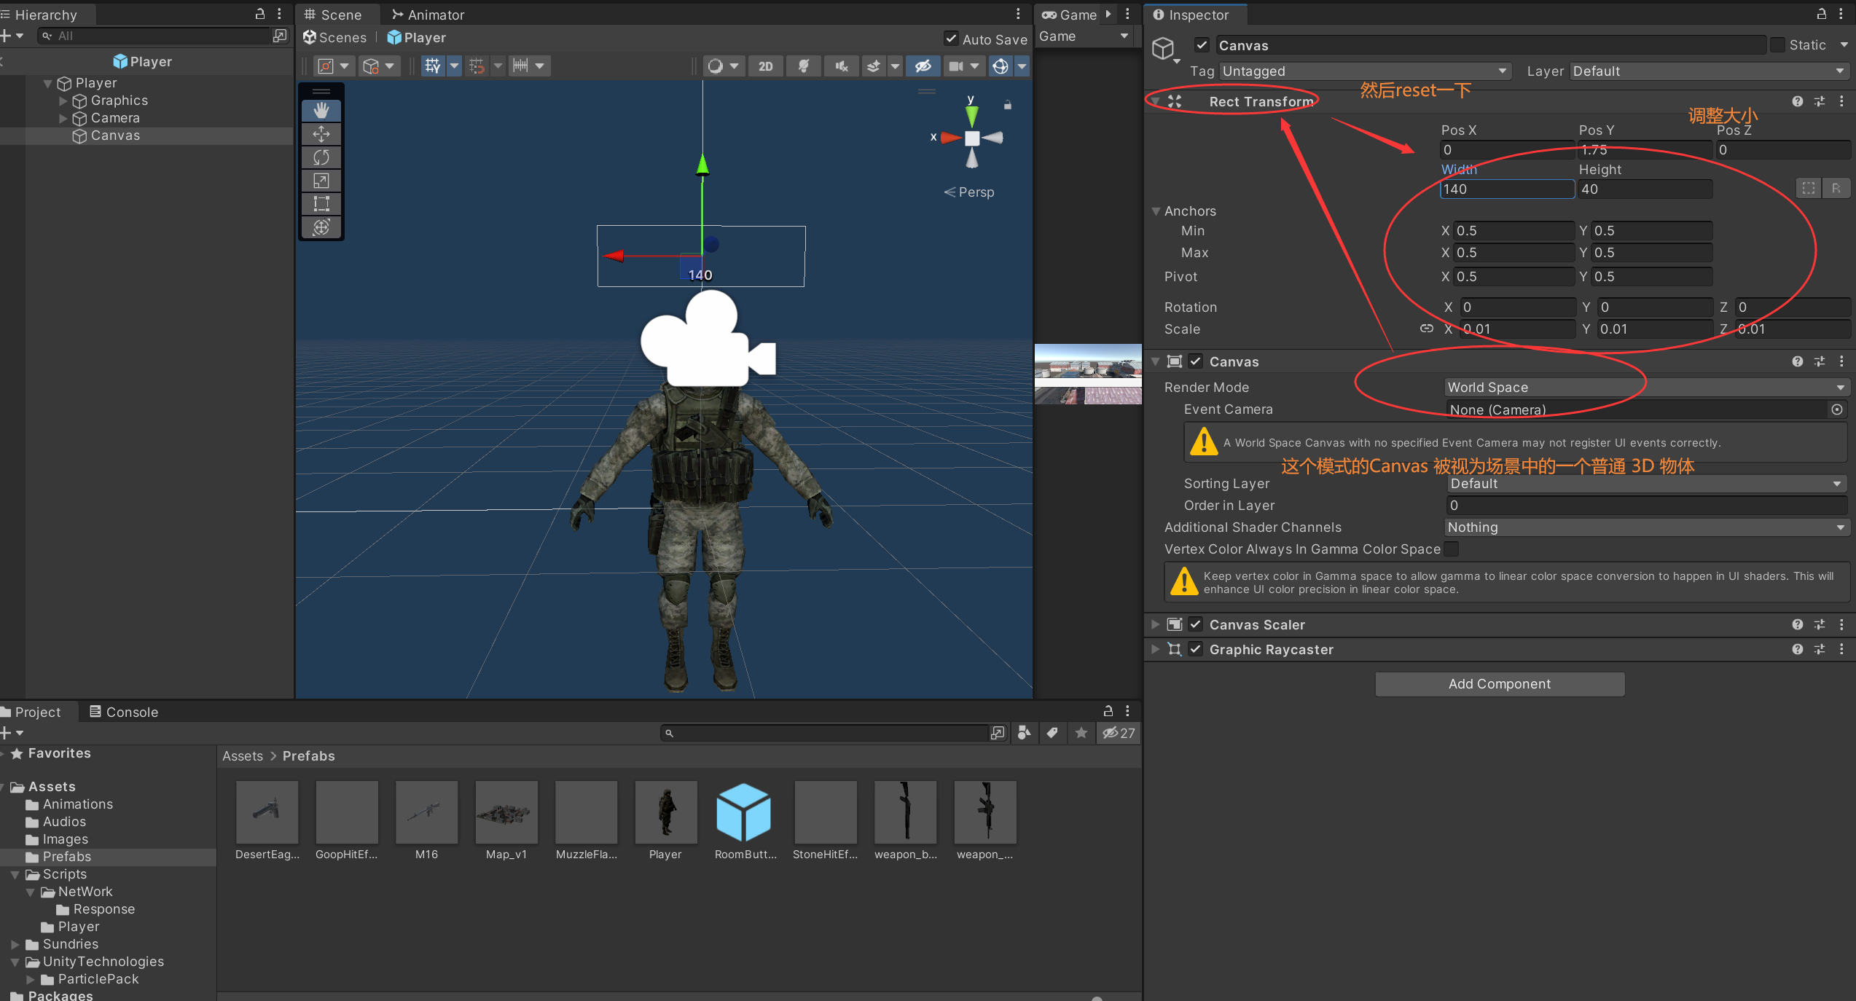Select the Rotate tool

coord(321,157)
